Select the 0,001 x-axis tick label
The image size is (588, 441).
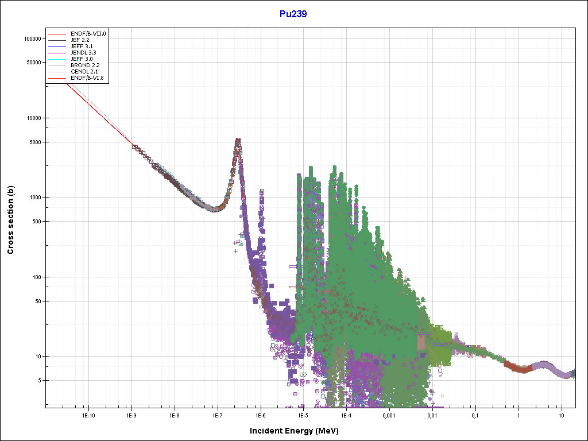coord(389,415)
